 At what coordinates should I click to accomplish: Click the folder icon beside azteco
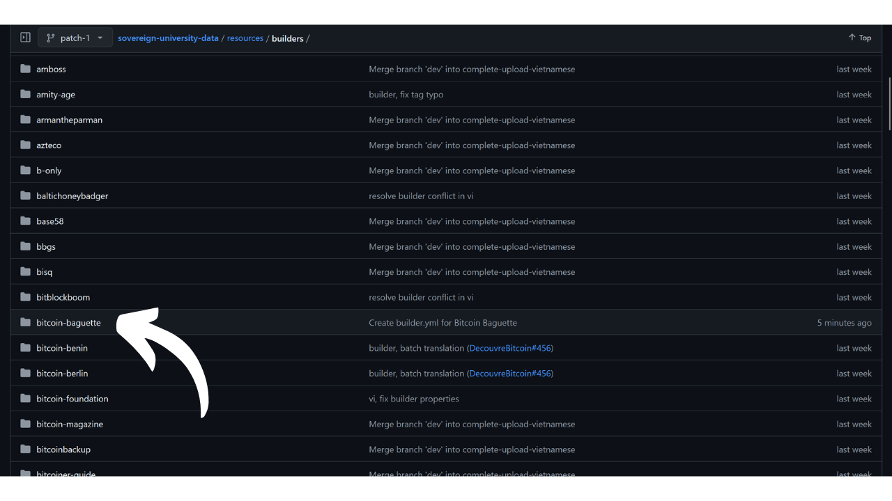(x=26, y=145)
